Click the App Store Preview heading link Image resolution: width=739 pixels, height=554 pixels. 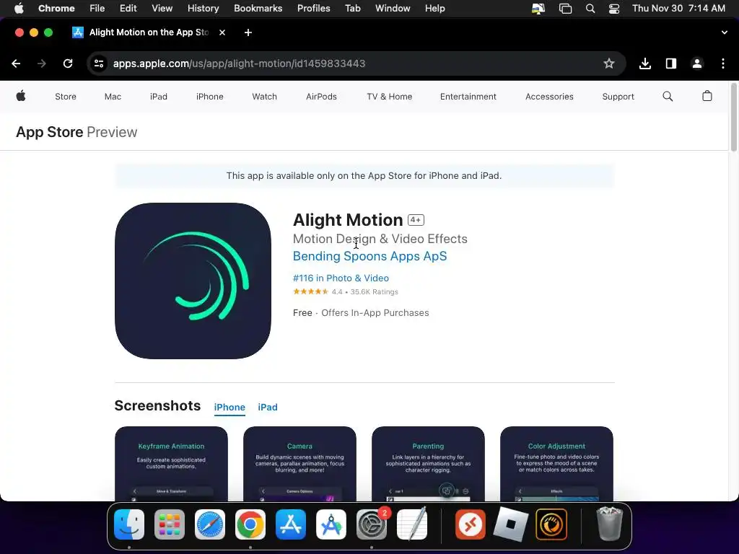(76, 133)
